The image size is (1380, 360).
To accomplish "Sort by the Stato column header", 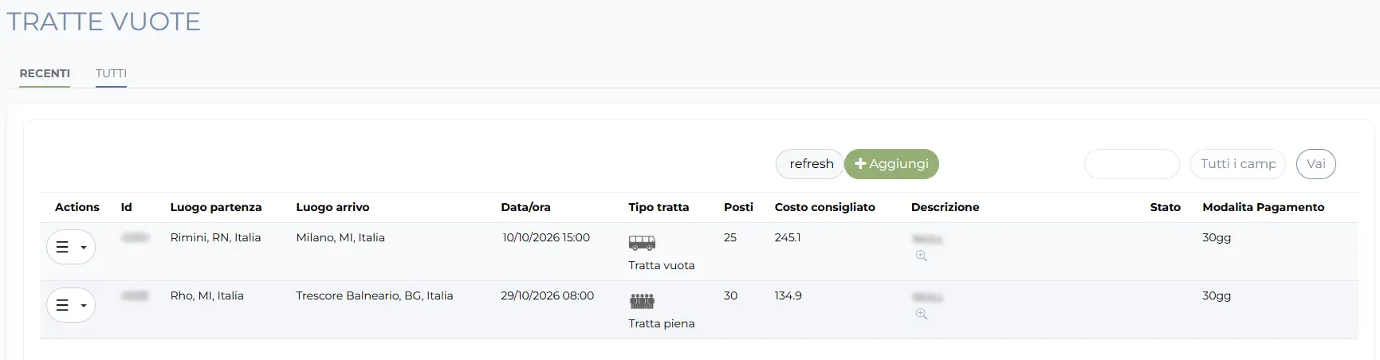I will coord(1165,207).
